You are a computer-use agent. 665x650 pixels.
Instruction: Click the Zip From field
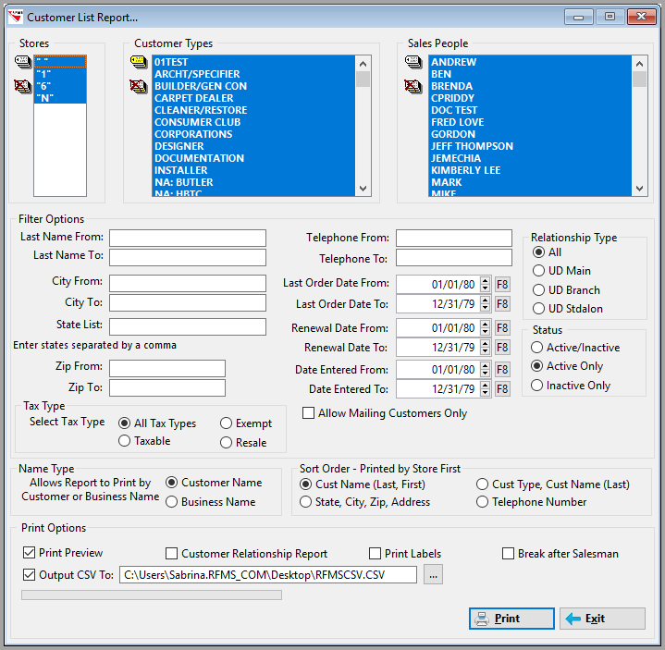(167, 369)
